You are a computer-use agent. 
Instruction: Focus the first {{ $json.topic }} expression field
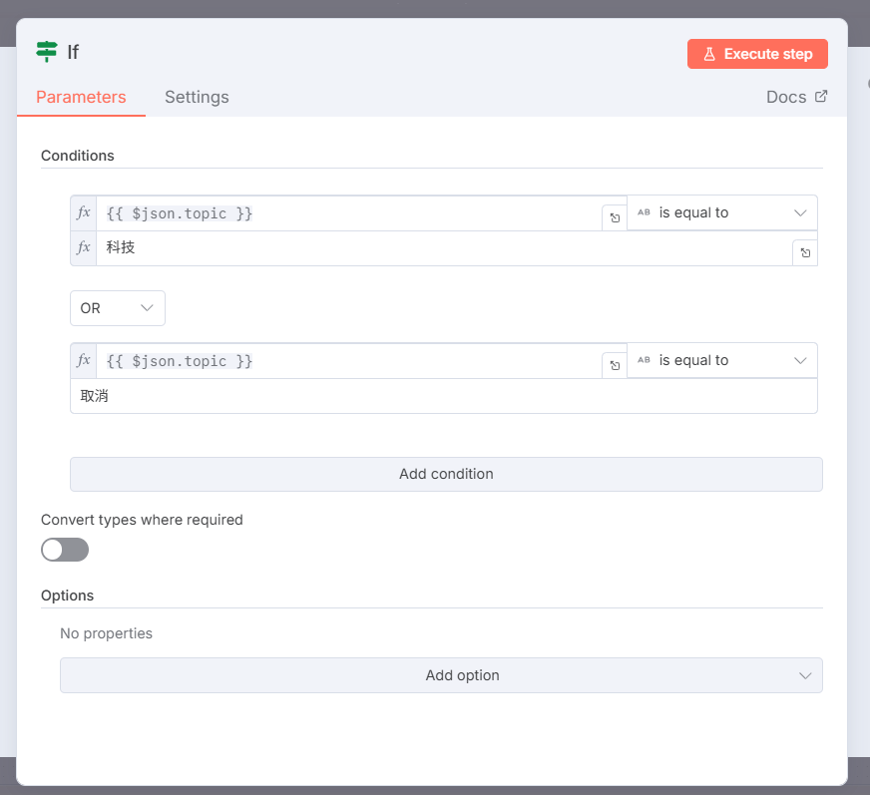[349, 213]
